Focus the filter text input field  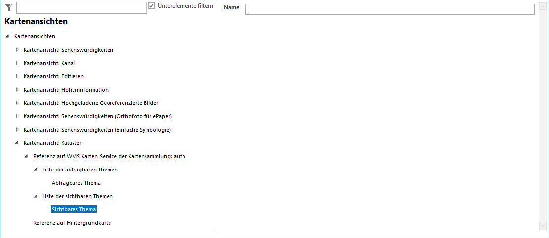81,8
